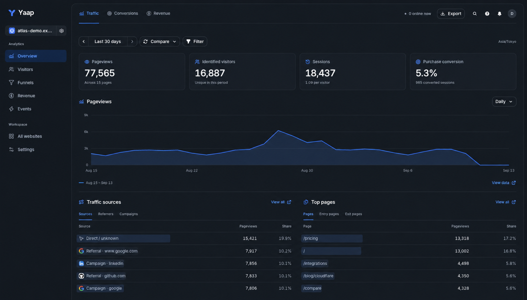Viewport: 527px width, 300px height.
Task: Open View all for Traffic sources
Action: pos(281,202)
